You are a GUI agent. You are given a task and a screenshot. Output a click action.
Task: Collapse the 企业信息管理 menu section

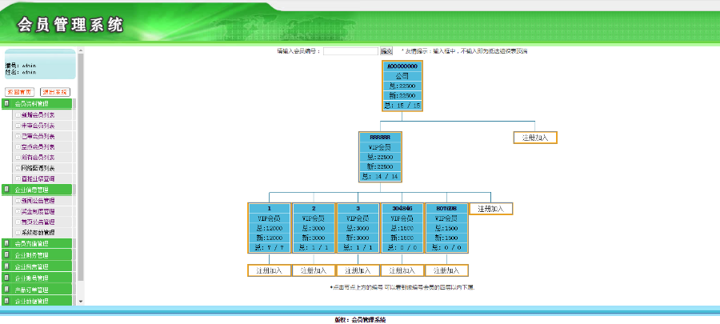(37, 190)
